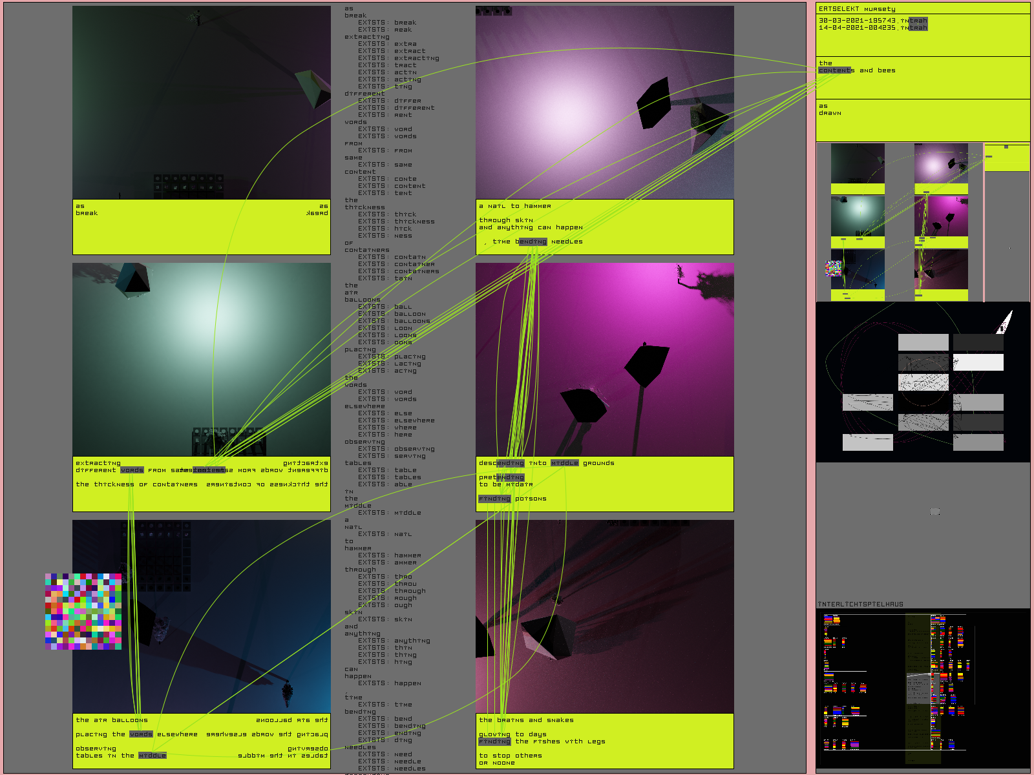The height and width of the screenshot is (775, 1034).
Task: Select the pale pink glow thumbnail in the minimap
Action: point(940,163)
